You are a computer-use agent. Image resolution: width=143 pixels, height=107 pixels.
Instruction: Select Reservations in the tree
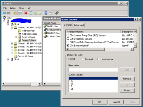coord(28,37)
